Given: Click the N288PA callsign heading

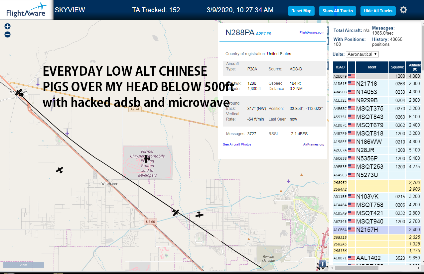Looking at the screenshot, I should pyautogui.click(x=240, y=33).
